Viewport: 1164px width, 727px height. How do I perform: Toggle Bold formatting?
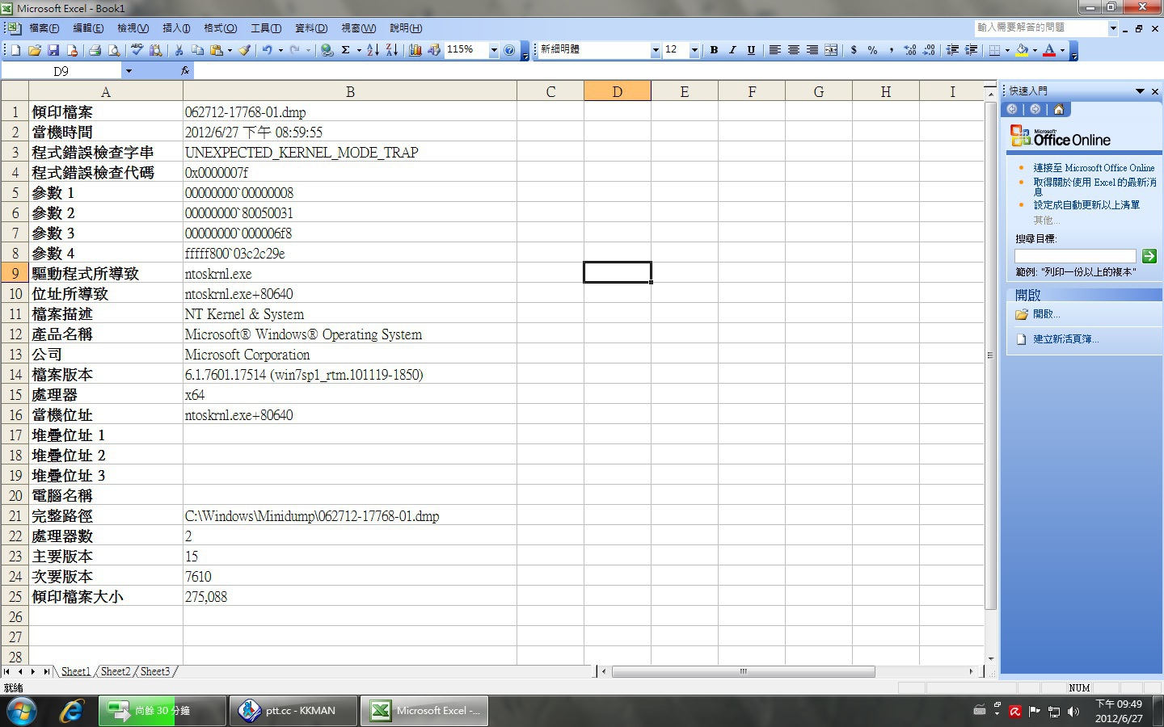click(714, 50)
